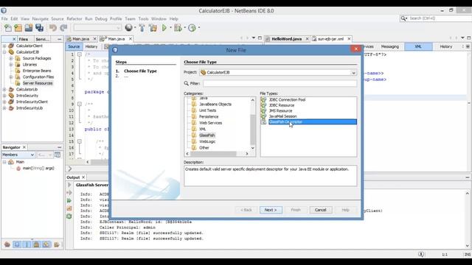472x265 pixels.
Task: Click the New File toolbar icon
Action: tap(8, 28)
